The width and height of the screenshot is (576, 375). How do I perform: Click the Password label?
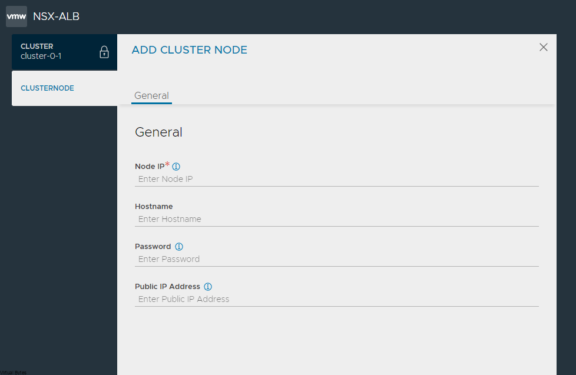point(153,247)
